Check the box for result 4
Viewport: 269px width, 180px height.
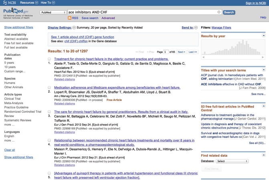coord(49,140)
